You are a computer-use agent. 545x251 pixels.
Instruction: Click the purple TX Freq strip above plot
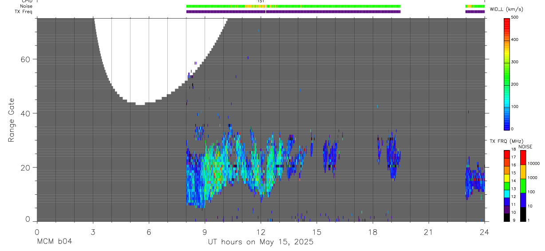point(293,12)
